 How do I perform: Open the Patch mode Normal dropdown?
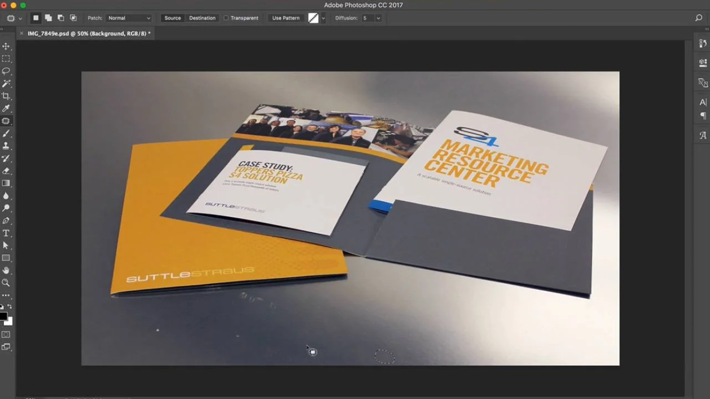click(x=129, y=18)
